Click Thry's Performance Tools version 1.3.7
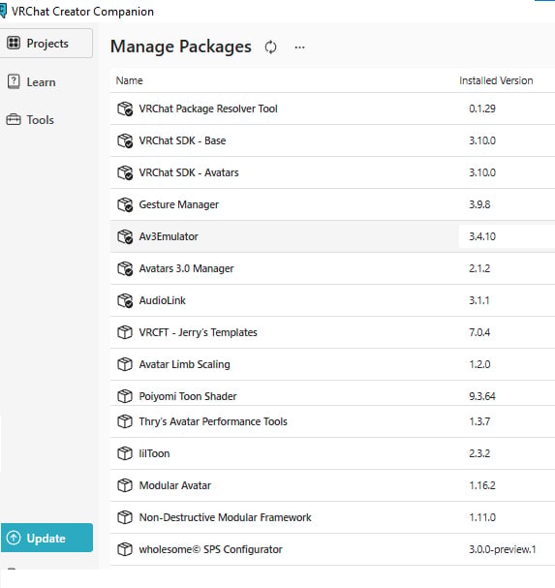Image resolution: width=555 pixels, height=588 pixels. 479,421
